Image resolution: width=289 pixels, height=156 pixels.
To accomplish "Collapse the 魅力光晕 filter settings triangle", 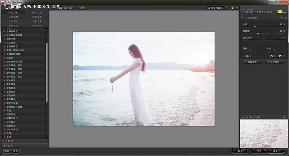I will (x=242, y=18).
